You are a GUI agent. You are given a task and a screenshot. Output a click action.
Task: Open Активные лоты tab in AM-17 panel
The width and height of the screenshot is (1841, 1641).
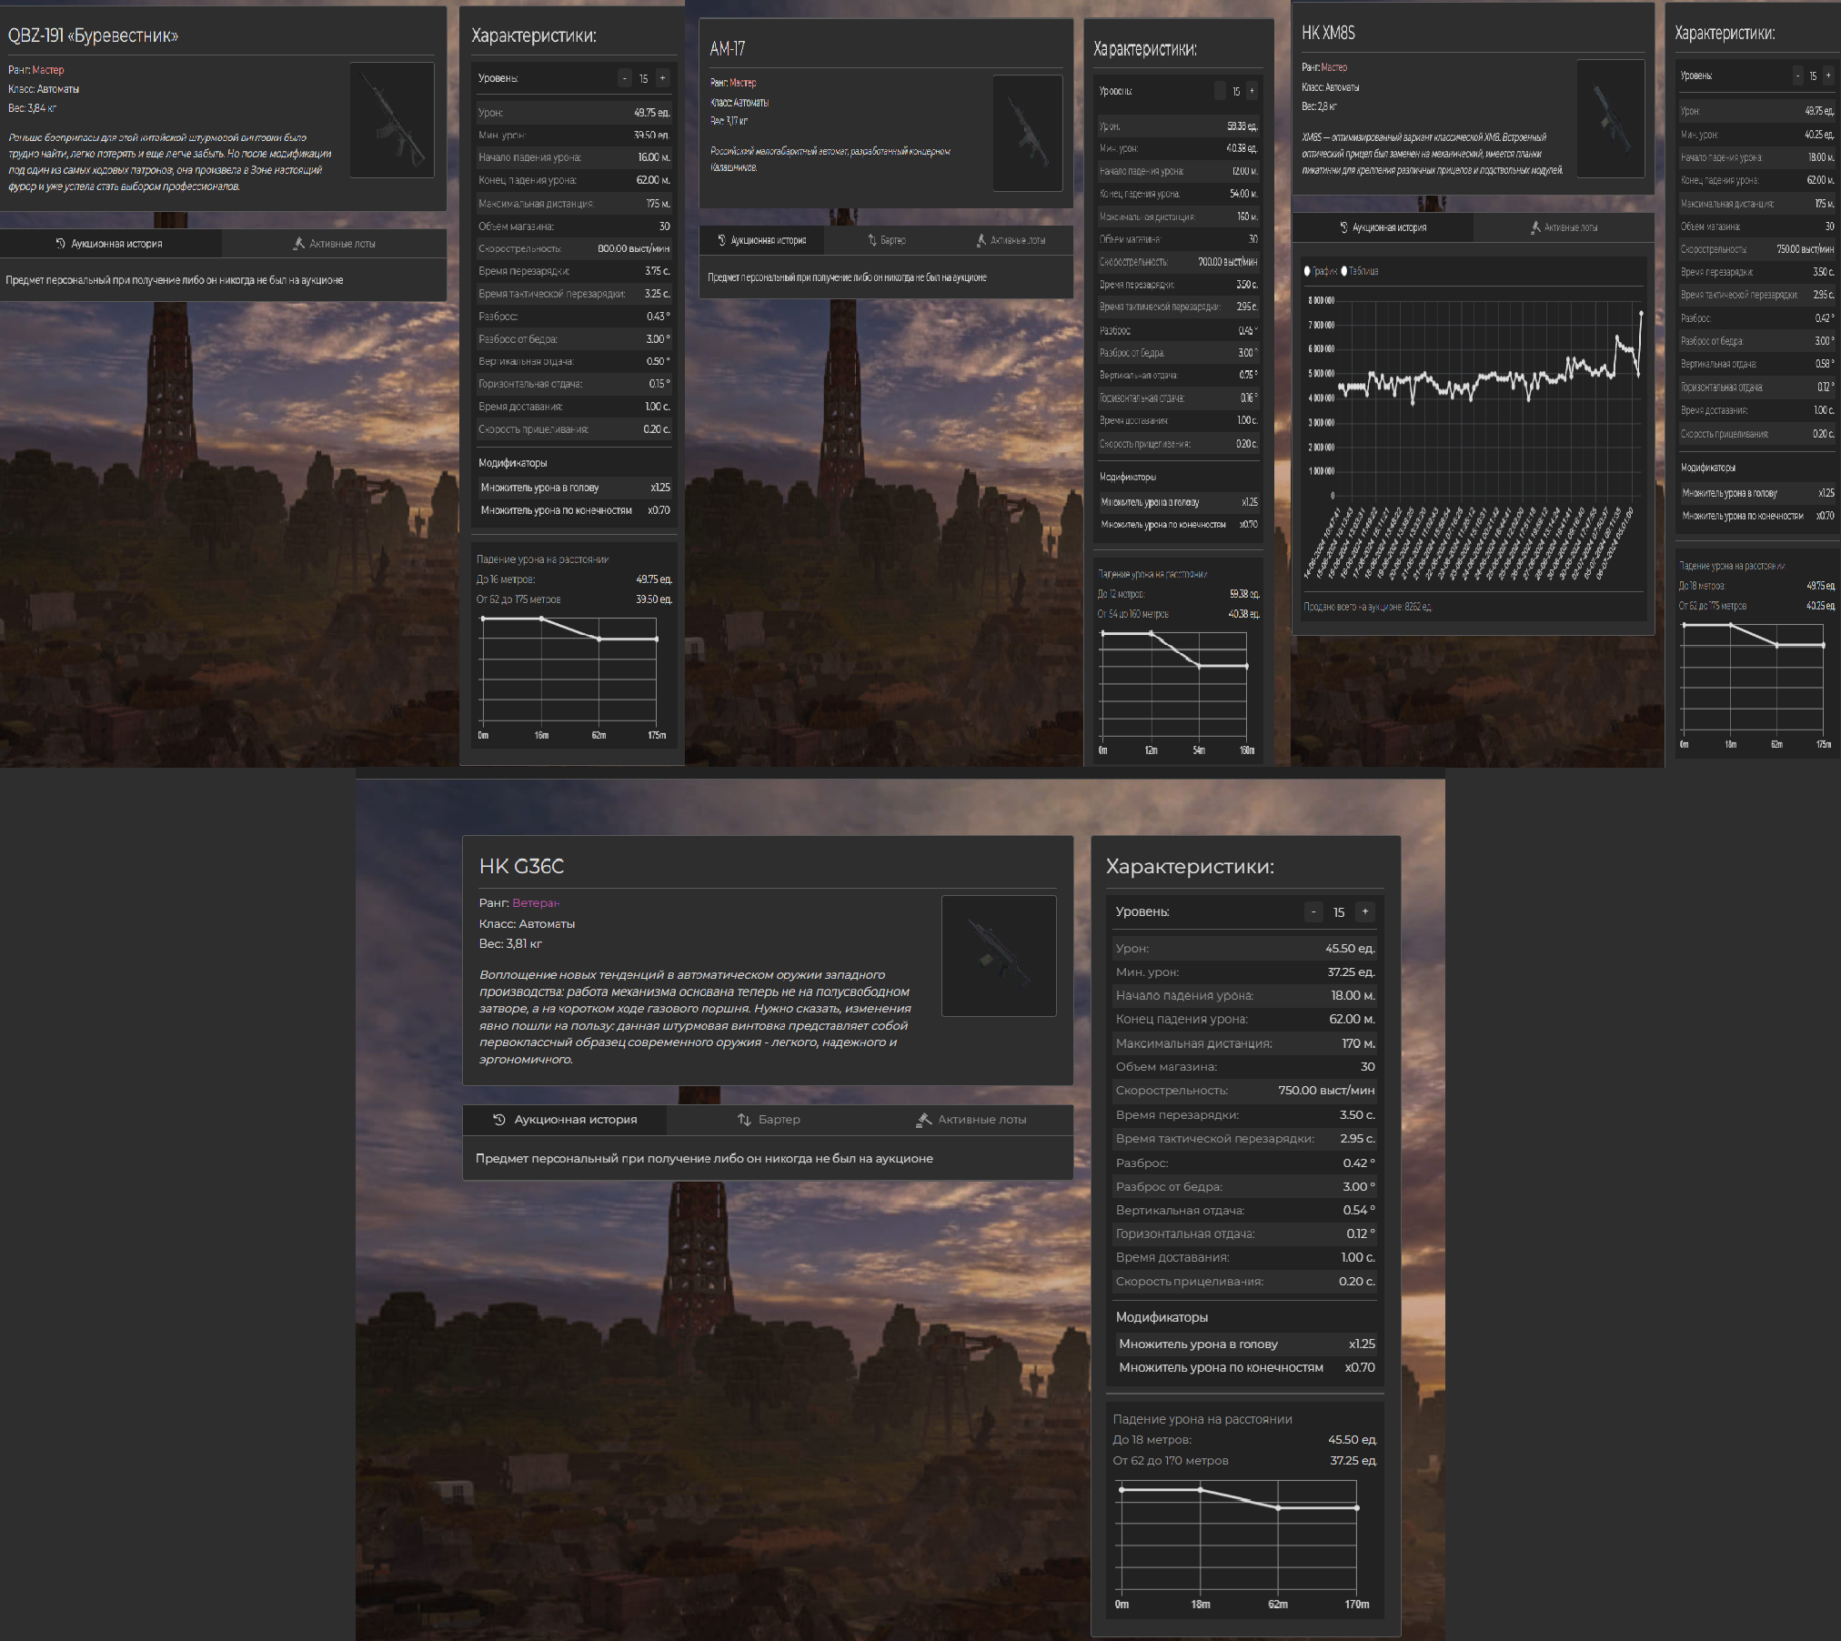[1011, 240]
